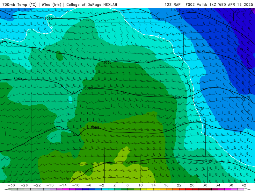Click the '3030' contour label in the map center
The width and height of the screenshot is (255, 191).
click(x=107, y=62)
